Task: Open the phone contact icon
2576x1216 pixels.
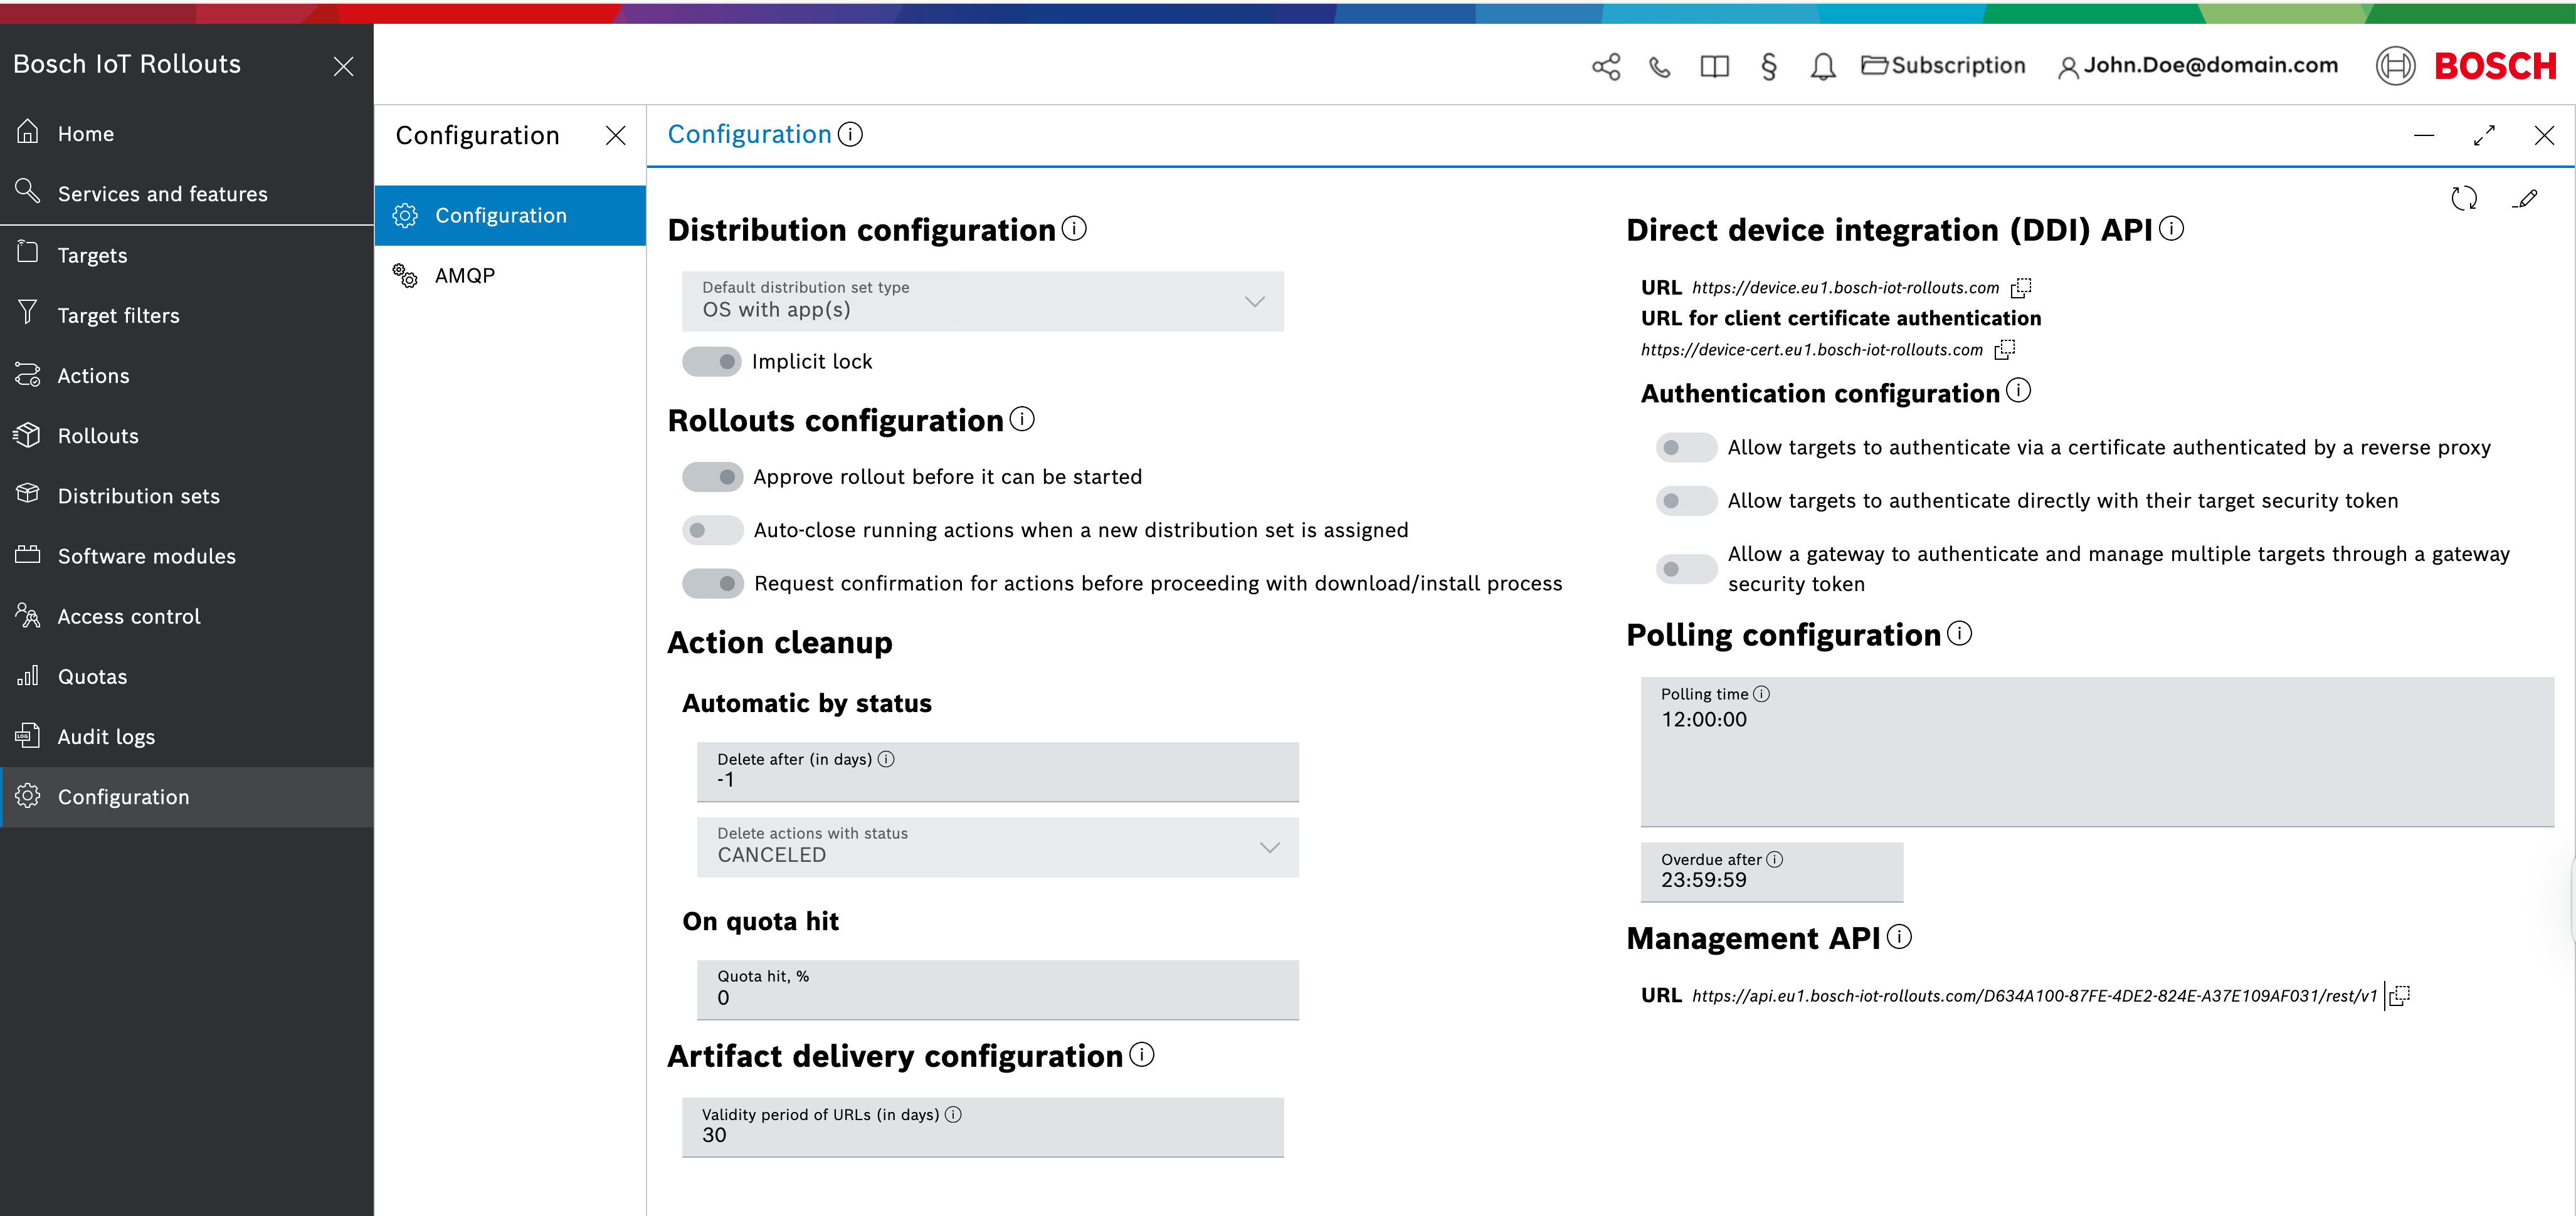Action: pyautogui.click(x=1659, y=67)
